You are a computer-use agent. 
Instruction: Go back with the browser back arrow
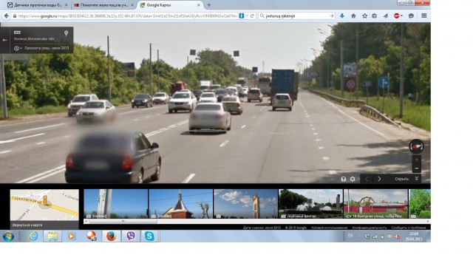point(6,16)
